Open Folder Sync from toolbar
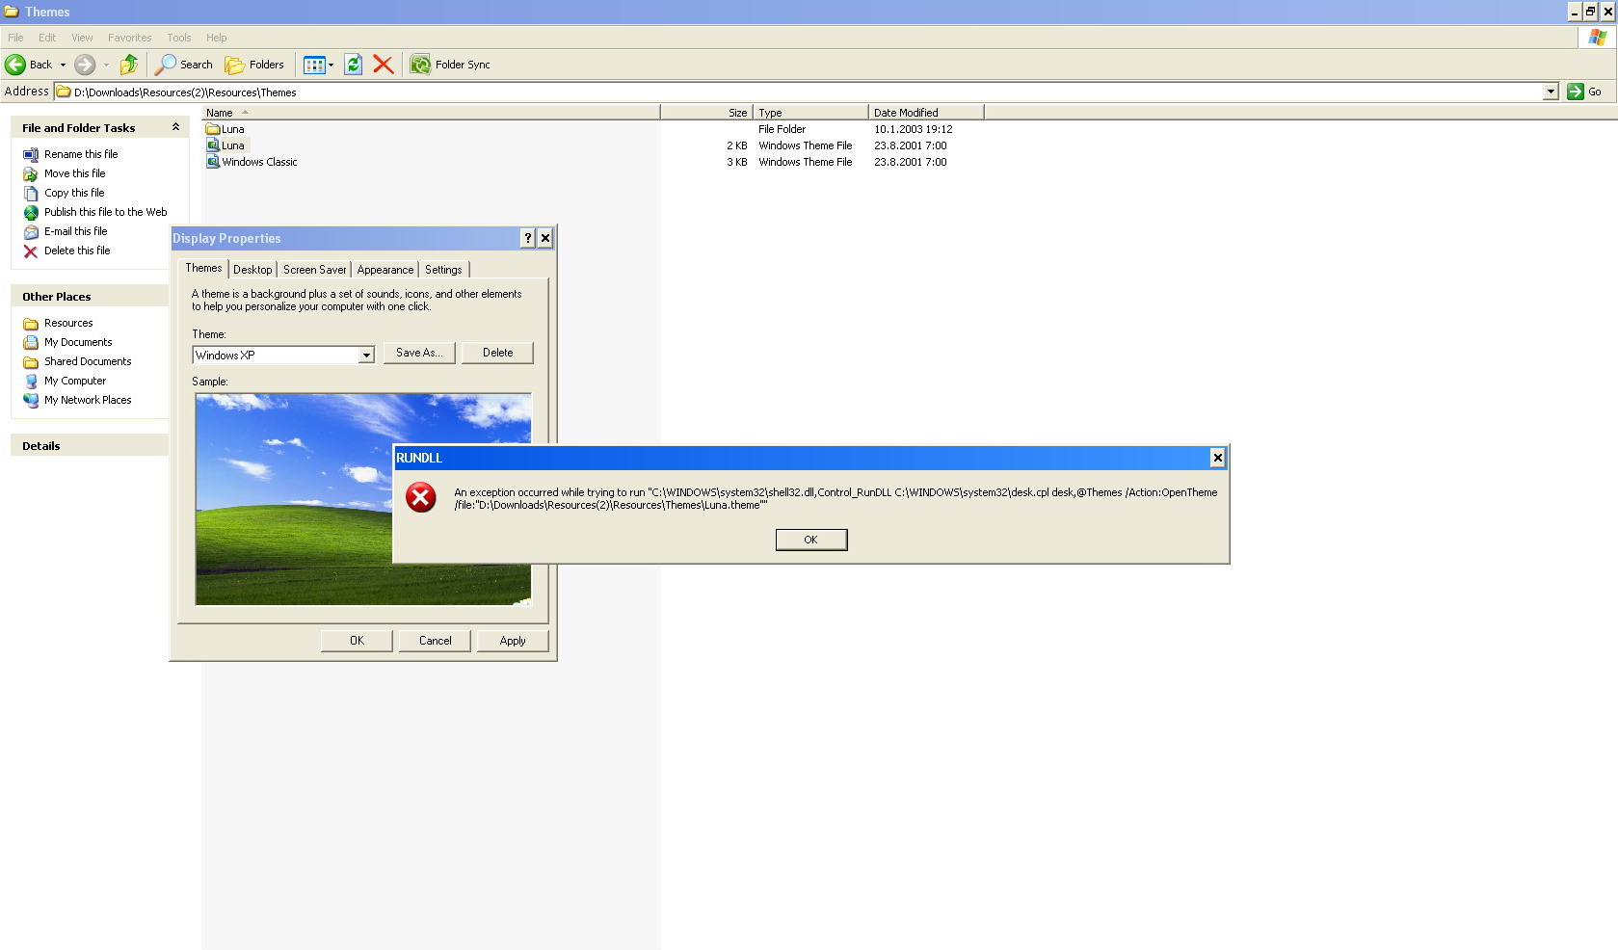The width and height of the screenshot is (1618, 950). pyautogui.click(x=451, y=65)
